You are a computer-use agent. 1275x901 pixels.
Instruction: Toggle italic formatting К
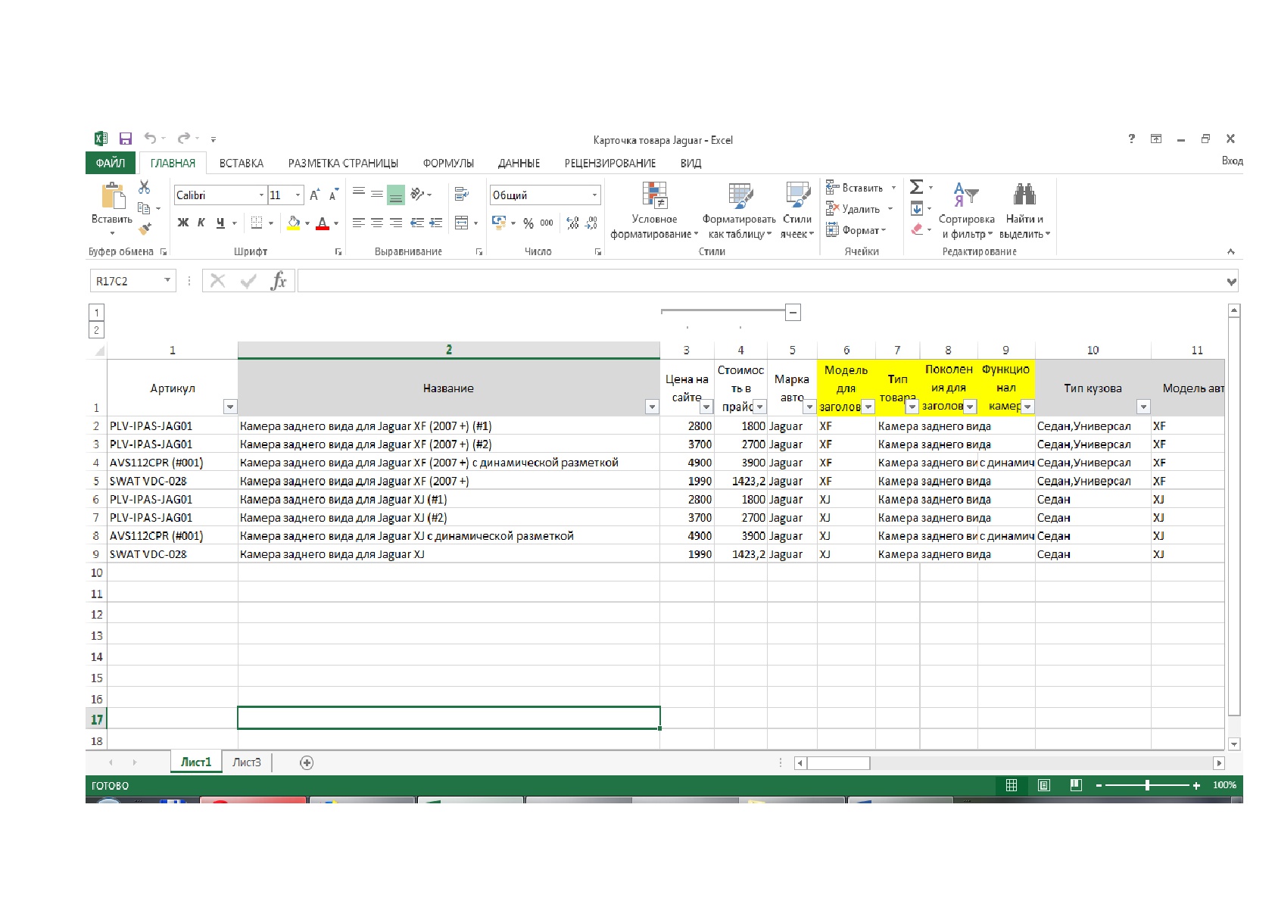(x=201, y=223)
